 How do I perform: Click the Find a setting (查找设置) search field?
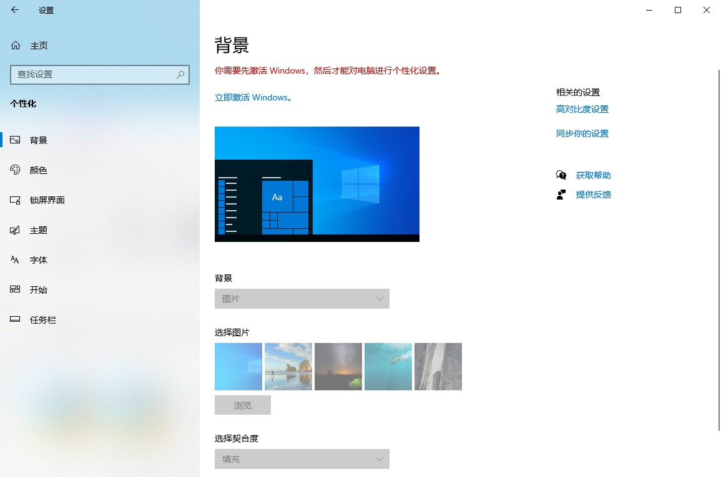[x=94, y=74]
